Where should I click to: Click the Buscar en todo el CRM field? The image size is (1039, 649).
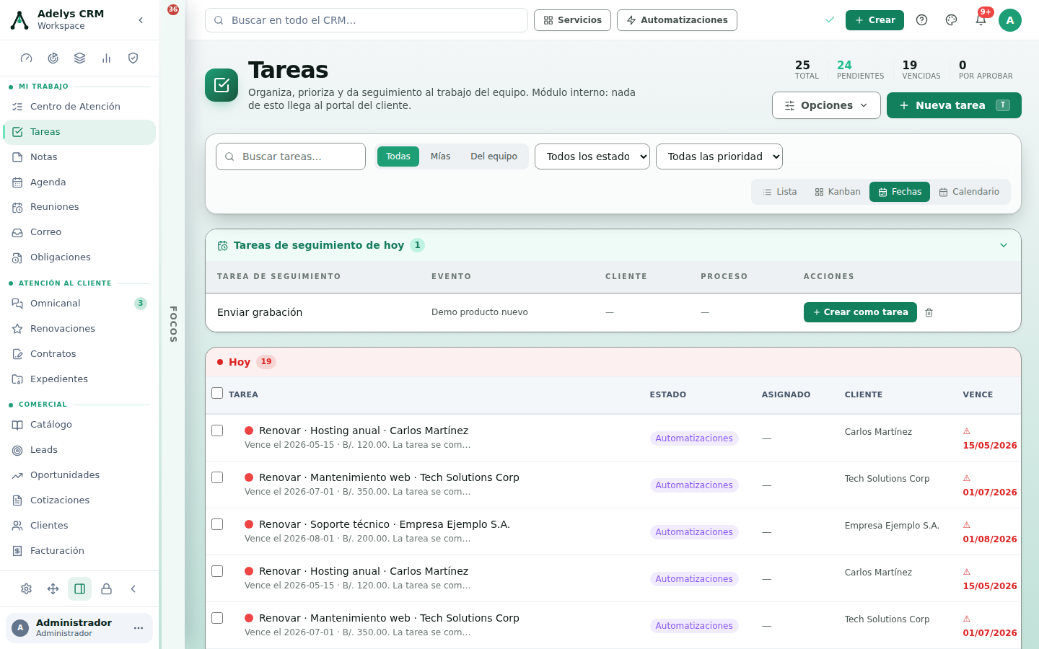pyautogui.click(x=367, y=20)
